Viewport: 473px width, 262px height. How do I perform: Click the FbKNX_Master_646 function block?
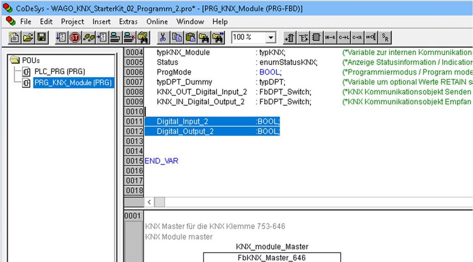(272, 257)
